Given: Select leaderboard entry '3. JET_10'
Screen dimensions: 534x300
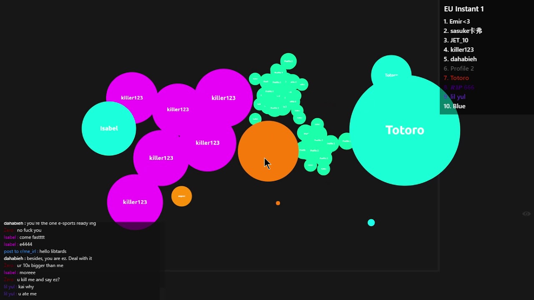Looking at the screenshot, I should [456, 40].
